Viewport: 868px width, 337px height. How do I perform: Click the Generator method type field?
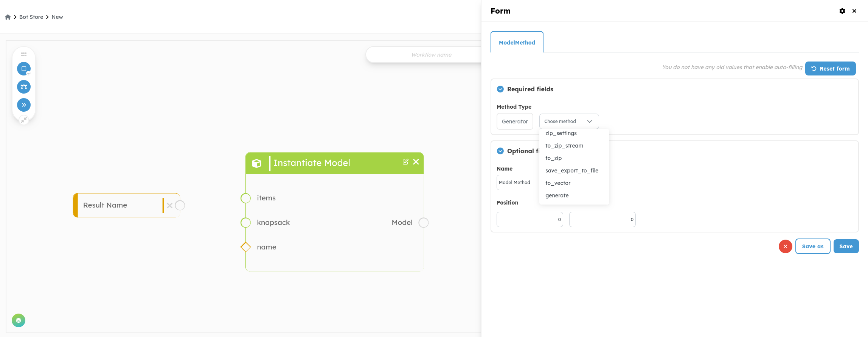(515, 122)
